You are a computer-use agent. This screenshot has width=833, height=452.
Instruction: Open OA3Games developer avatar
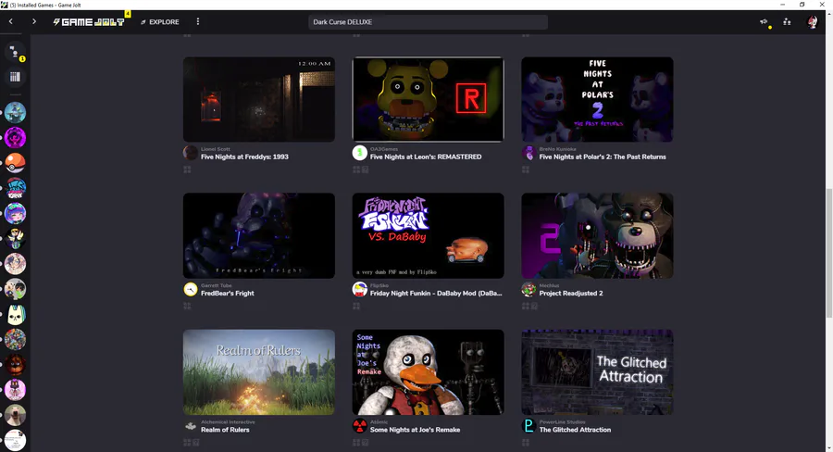click(x=360, y=153)
